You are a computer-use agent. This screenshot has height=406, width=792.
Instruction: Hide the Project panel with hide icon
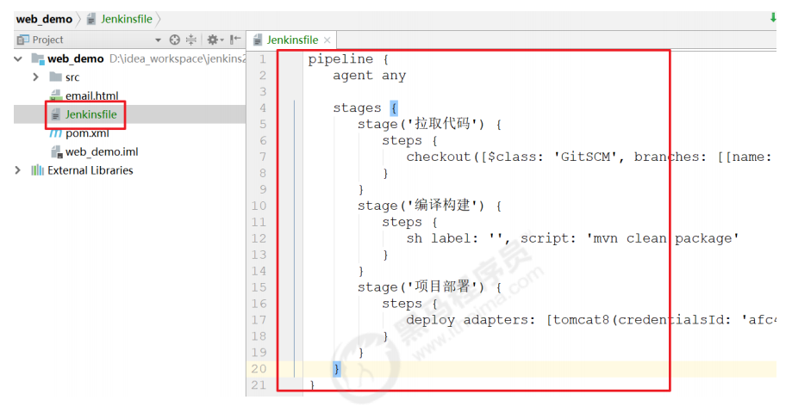[x=235, y=40]
